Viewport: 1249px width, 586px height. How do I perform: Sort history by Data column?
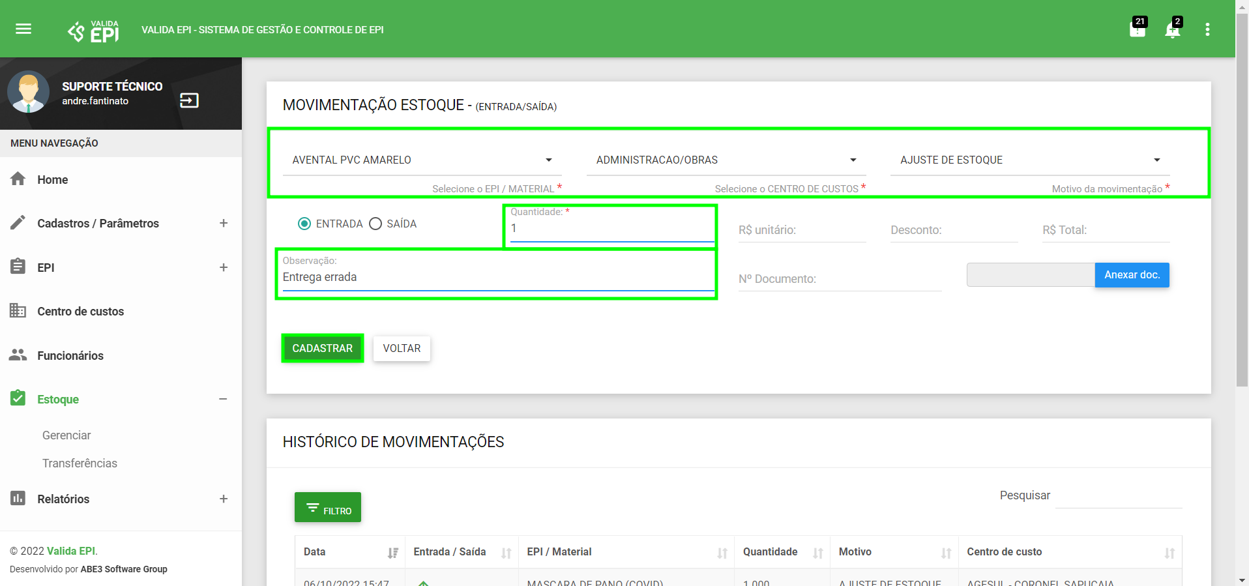pos(349,552)
